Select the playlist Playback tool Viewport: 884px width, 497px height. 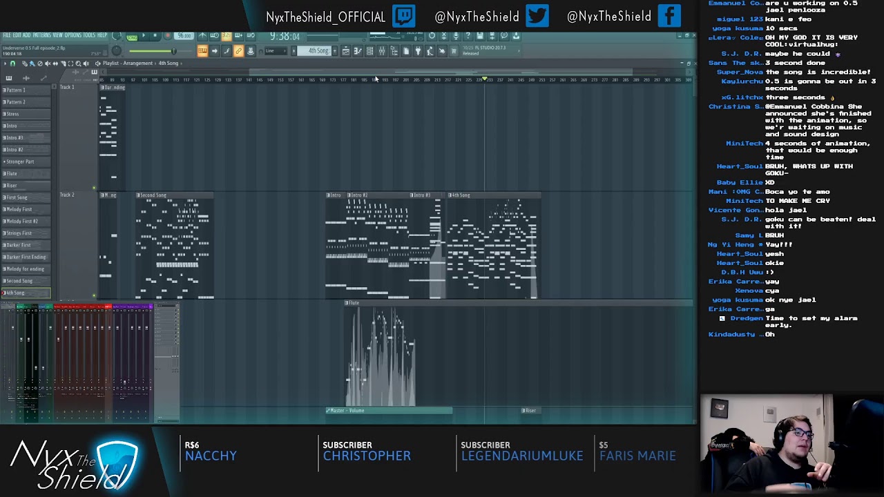86,64
